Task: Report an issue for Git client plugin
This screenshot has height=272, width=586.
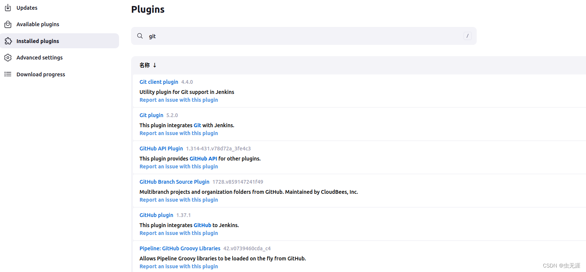Action: (x=179, y=100)
